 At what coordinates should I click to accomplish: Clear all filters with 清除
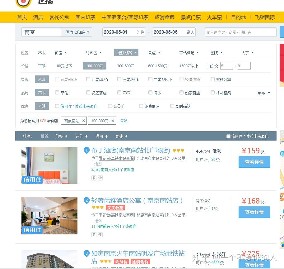[123, 121]
